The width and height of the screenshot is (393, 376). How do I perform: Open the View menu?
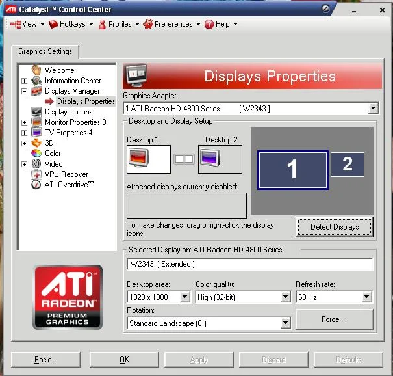coord(27,24)
